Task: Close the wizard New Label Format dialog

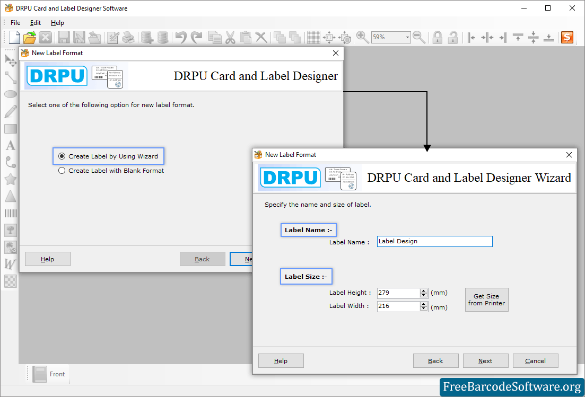Action: (x=569, y=155)
